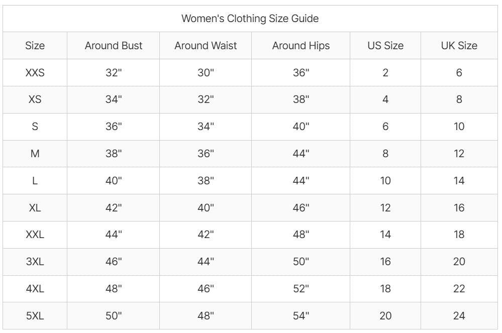
Task: Click the US size value for XS
Action: point(385,99)
